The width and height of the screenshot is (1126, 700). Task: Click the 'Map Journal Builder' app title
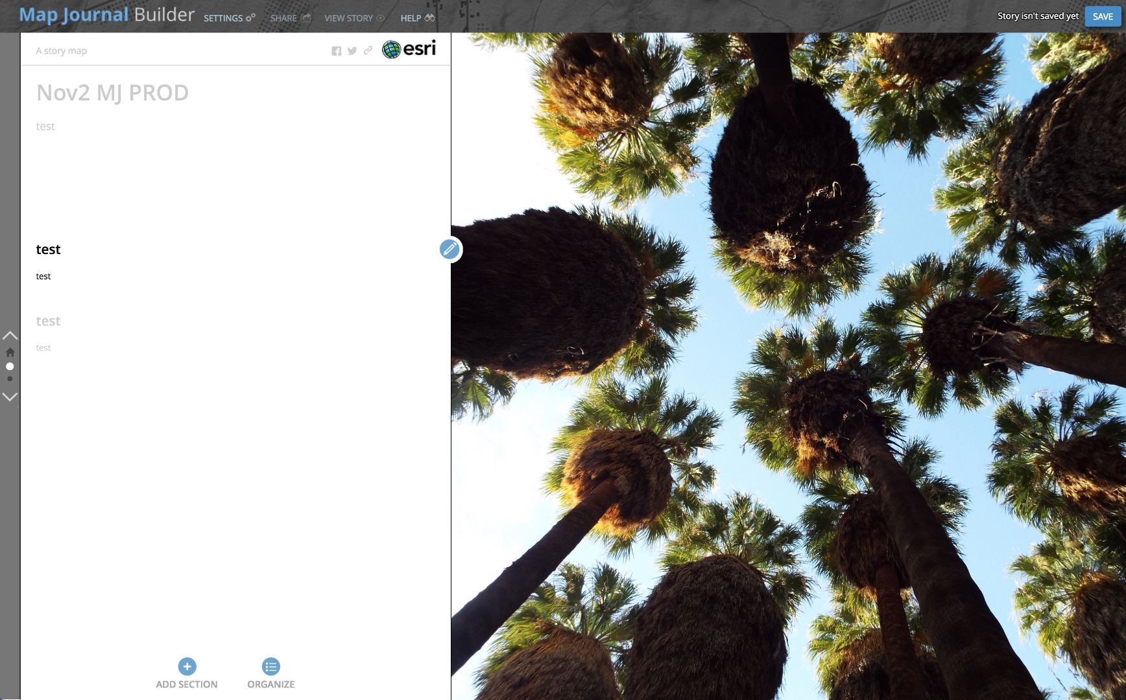[106, 15]
